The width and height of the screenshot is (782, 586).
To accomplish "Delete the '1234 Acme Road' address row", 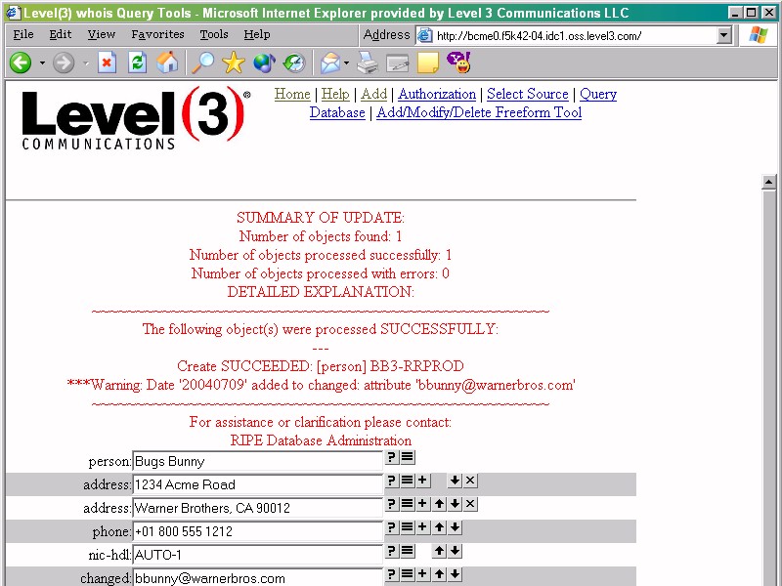I will [470, 481].
